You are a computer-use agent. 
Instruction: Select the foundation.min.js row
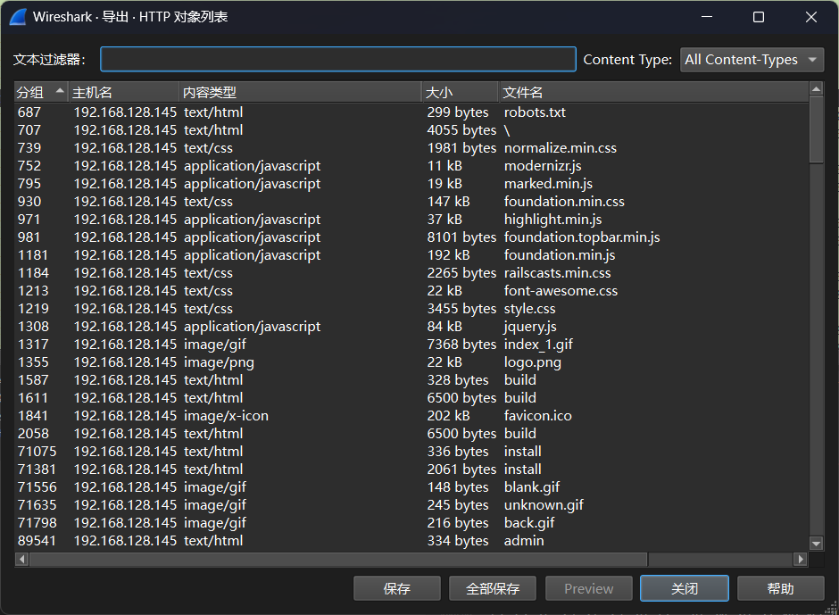(x=411, y=254)
